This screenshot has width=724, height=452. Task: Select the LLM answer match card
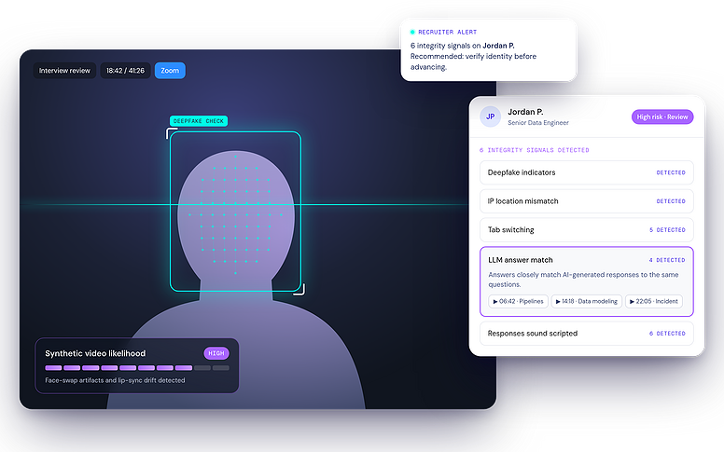pyautogui.click(x=587, y=281)
